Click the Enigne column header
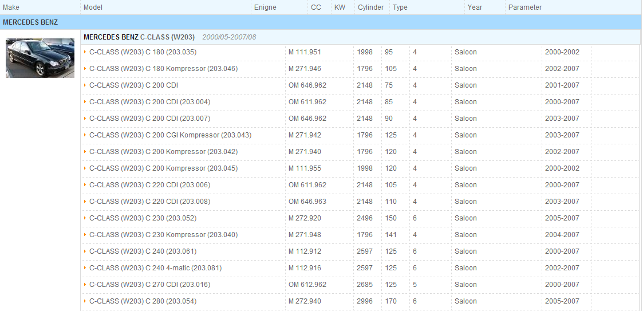Image resolution: width=643 pixels, height=311 pixels. coord(265,7)
